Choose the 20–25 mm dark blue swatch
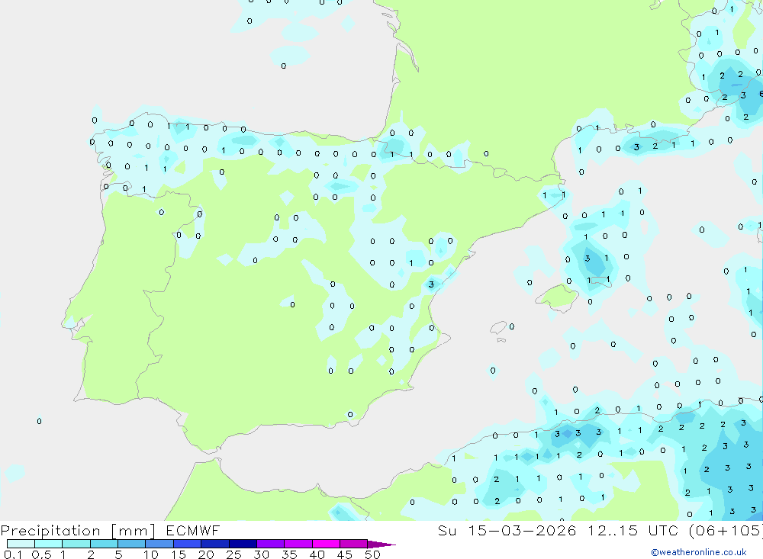The width and height of the screenshot is (763, 559). 214,544
